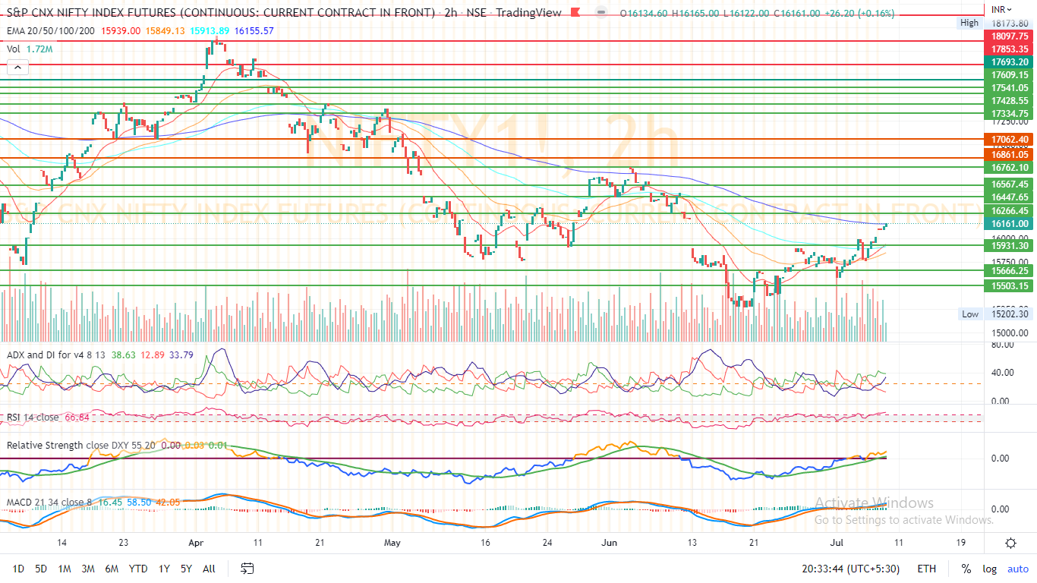Click the Jul label on the time axis
Image resolution: width=1037 pixels, height=583 pixels.
(837, 544)
